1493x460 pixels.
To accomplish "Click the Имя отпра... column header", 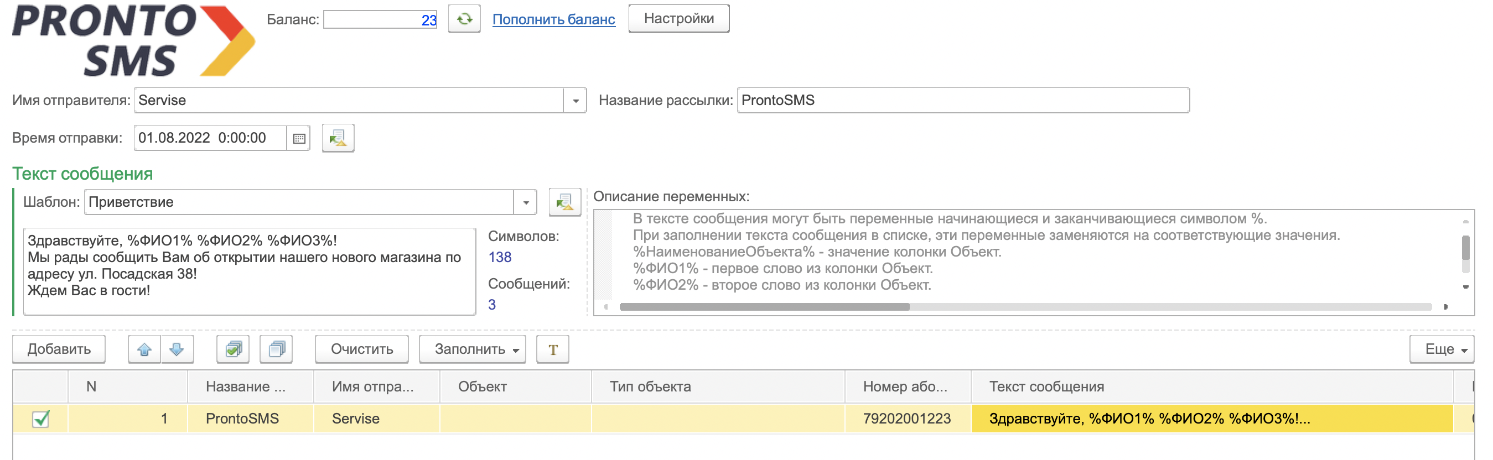I will [x=377, y=387].
